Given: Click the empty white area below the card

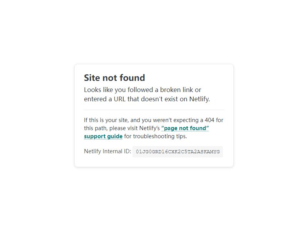Looking at the screenshot, I should 154,198.
